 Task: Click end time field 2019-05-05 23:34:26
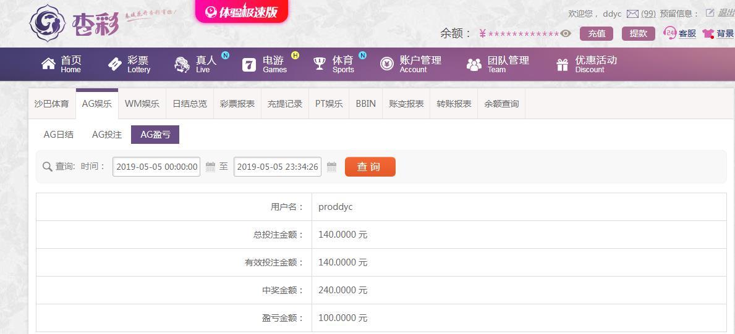pos(278,167)
